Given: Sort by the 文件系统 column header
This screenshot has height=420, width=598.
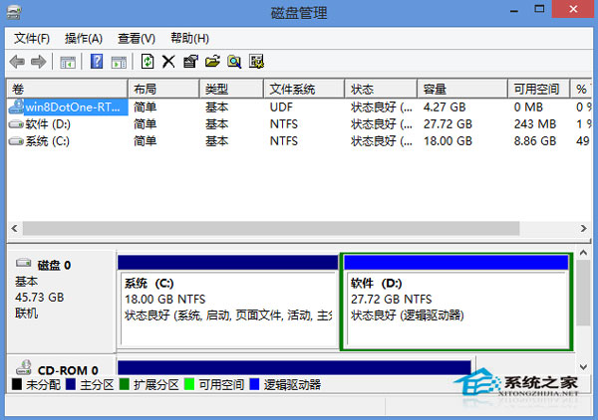Looking at the screenshot, I should click(304, 90).
